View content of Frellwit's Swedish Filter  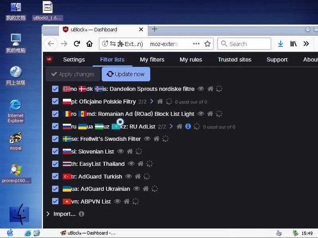147,139
